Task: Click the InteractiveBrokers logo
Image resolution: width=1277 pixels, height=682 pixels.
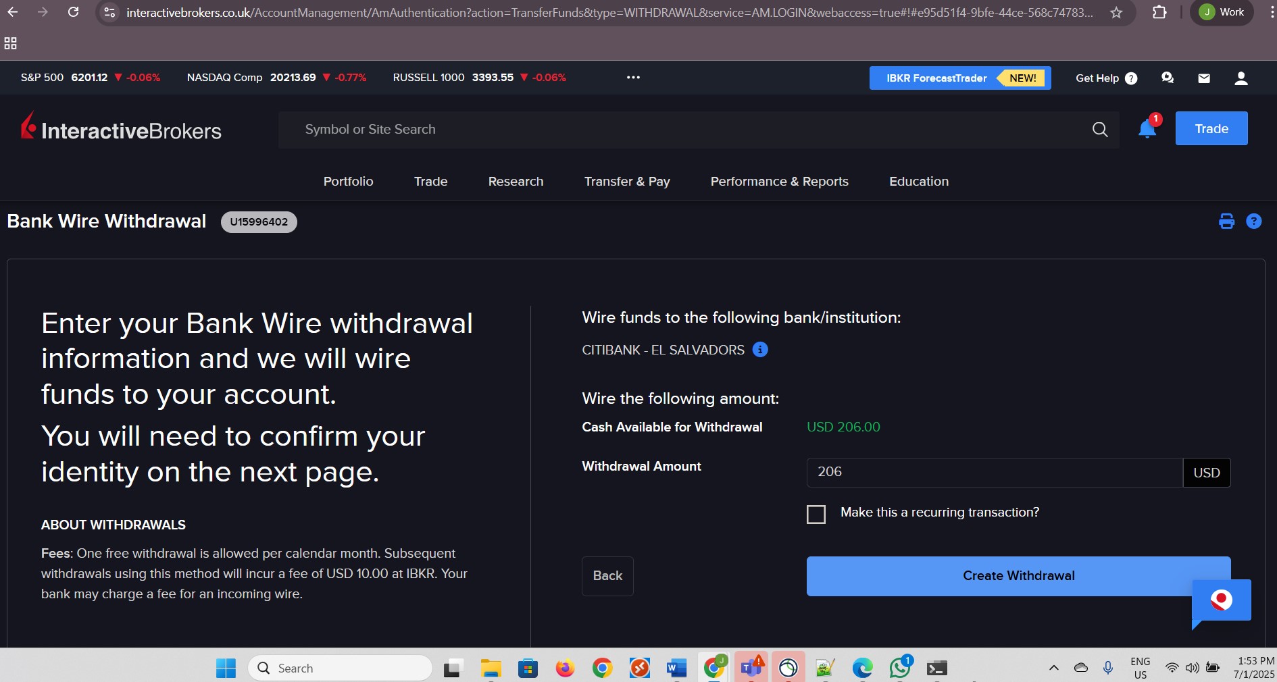Action: [121, 127]
